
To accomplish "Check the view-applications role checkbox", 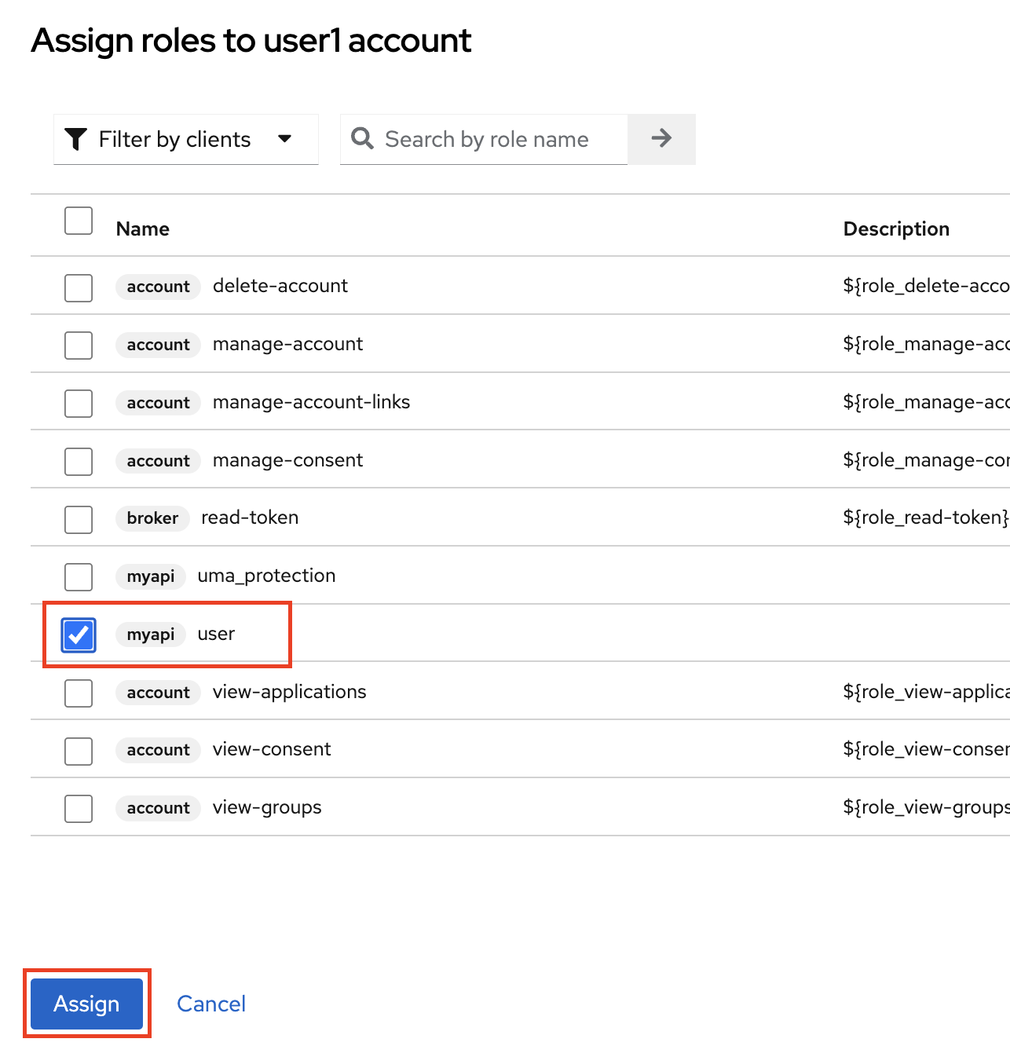I will [79, 693].
